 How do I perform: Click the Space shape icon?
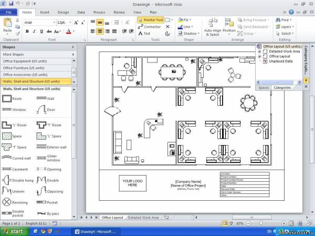pyautogui.click(x=7, y=136)
